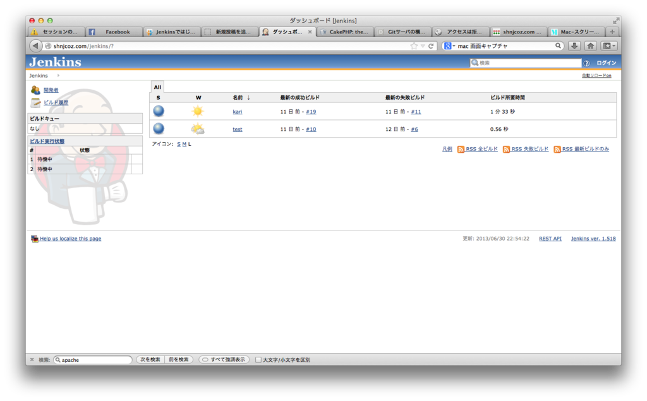Open Jenkins search help question-mark icon

(586, 63)
